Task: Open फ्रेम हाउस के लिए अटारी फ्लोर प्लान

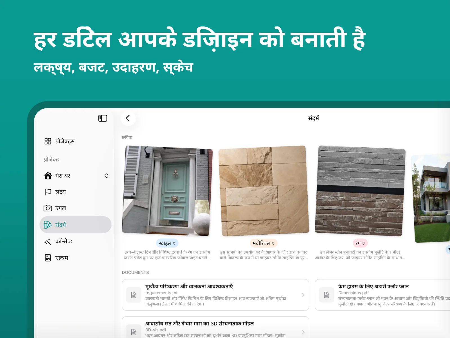Action: pyautogui.click(x=382, y=295)
